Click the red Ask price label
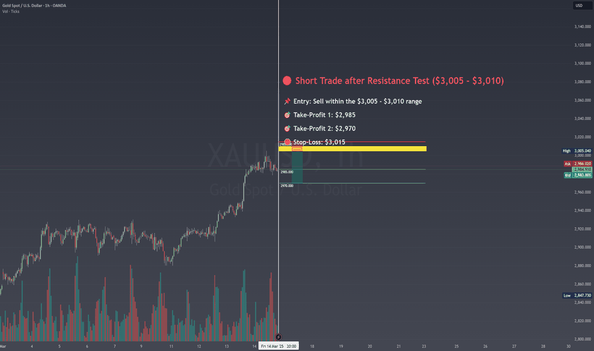 (x=577, y=163)
